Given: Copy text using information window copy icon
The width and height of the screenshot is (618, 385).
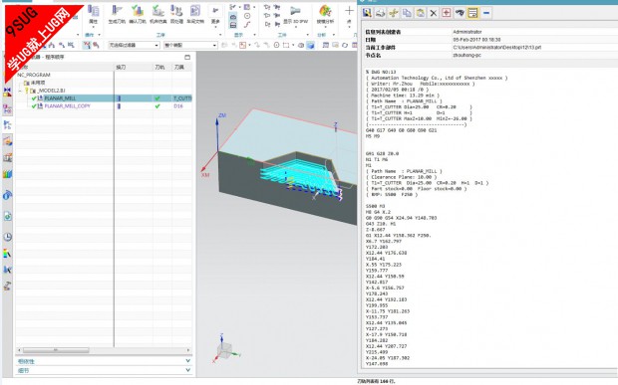Looking at the screenshot, I should pyautogui.click(x=407, y=13).
